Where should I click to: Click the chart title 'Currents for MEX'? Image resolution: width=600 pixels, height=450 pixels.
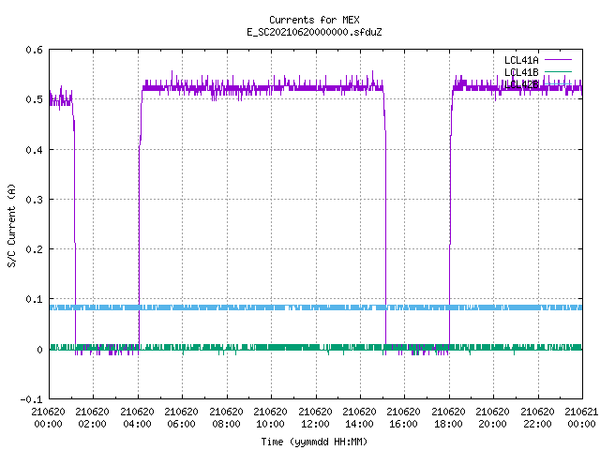[x=314, y=20]
